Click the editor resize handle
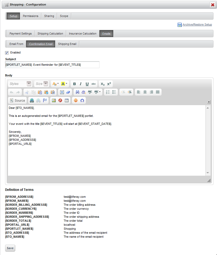The width and height of the screenshot is (217, 255). tap(209, 180)
